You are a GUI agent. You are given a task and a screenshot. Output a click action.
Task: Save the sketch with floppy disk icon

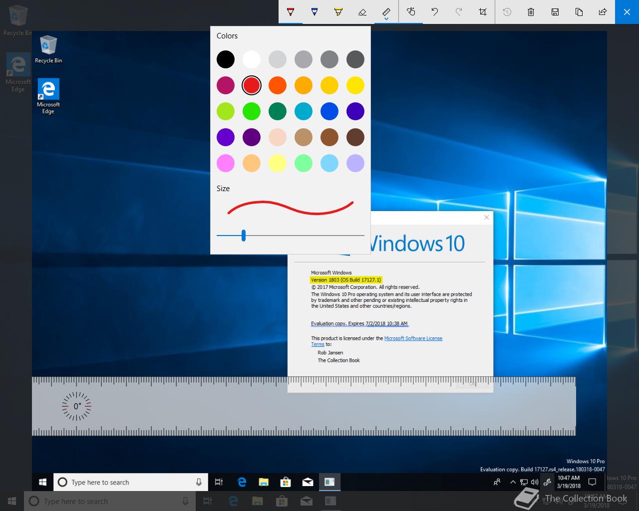(x=555, y=11)
